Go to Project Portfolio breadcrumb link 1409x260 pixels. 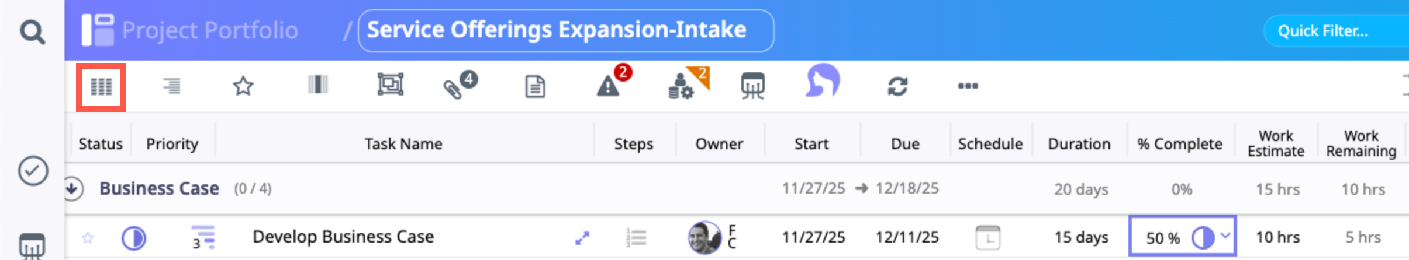[x=209, y=30]
